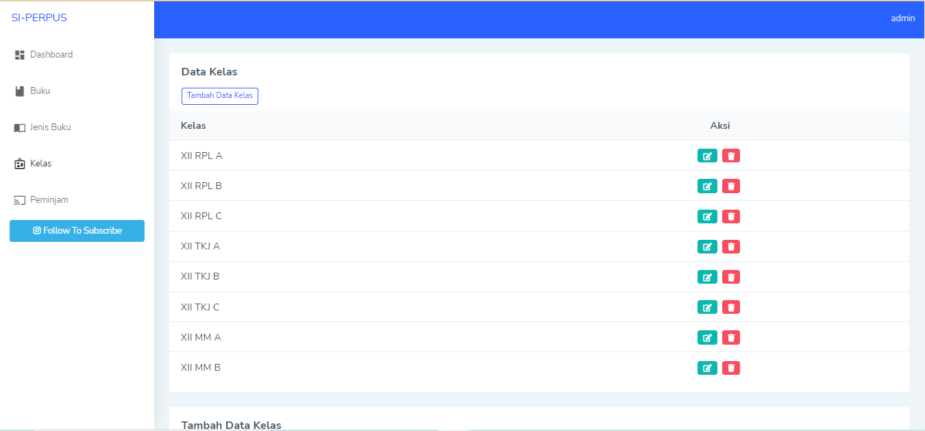
Task: Delete the XII MM A class row
Action: [731, 337]
